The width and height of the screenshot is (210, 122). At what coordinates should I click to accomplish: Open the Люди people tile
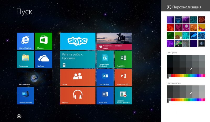78,78
